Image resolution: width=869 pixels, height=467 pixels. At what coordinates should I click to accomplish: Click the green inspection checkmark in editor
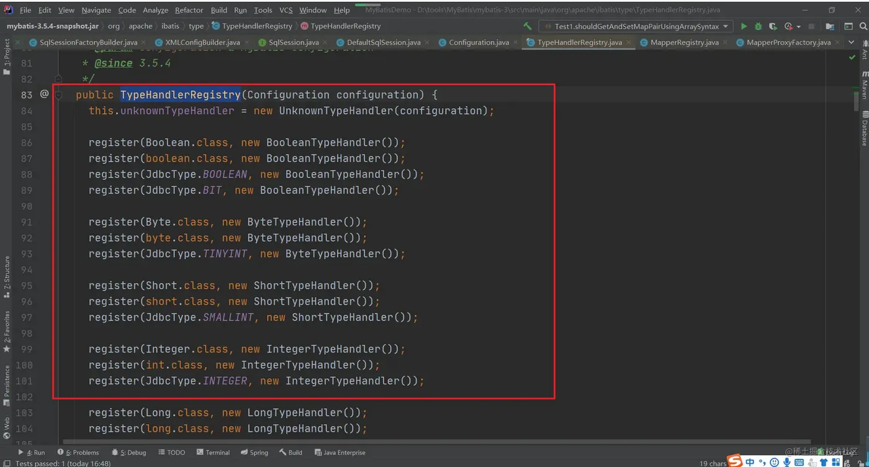852,57
